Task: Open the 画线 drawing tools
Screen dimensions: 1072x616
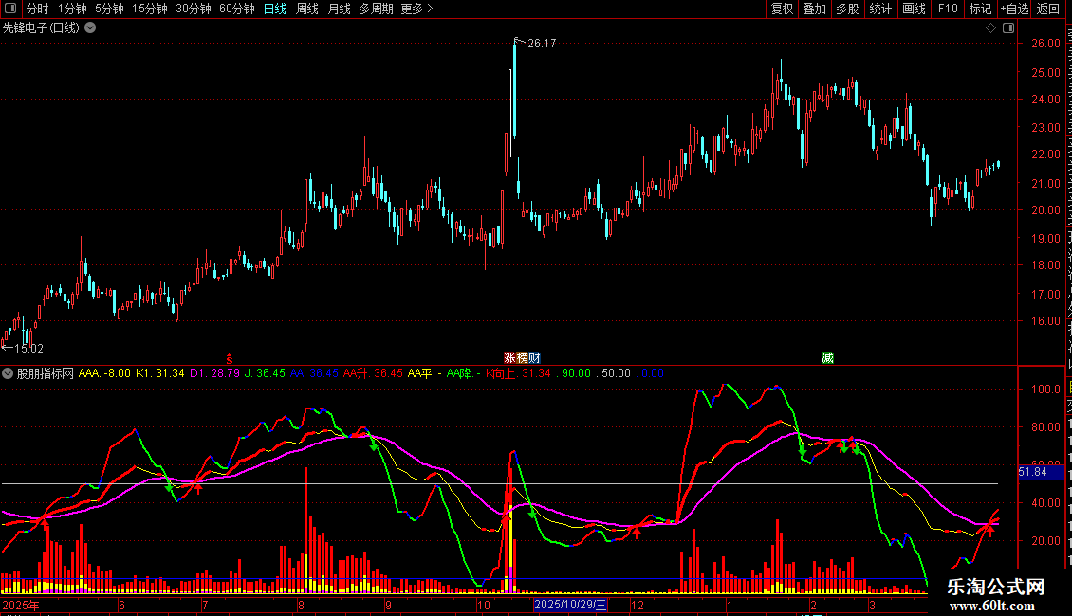Action: pyautogui.click(x=915, y=9)
